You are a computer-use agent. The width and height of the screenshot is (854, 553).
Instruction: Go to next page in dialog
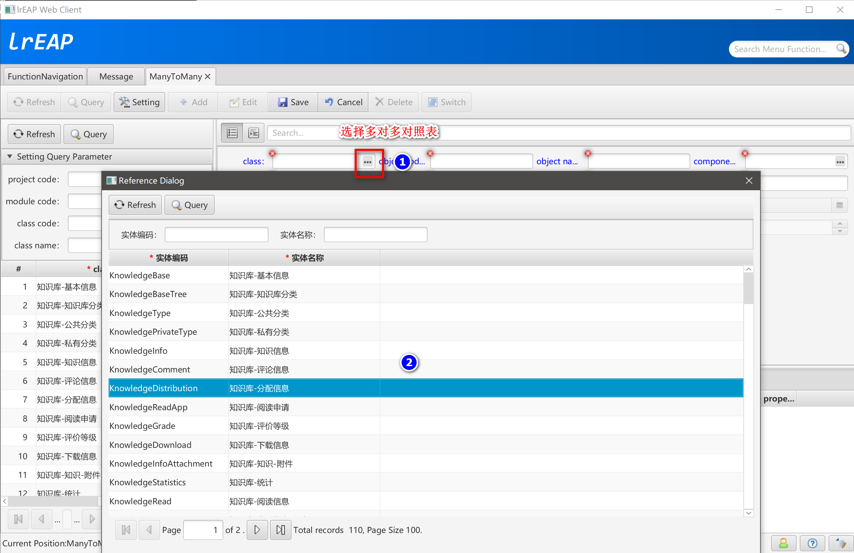[257, 530]
